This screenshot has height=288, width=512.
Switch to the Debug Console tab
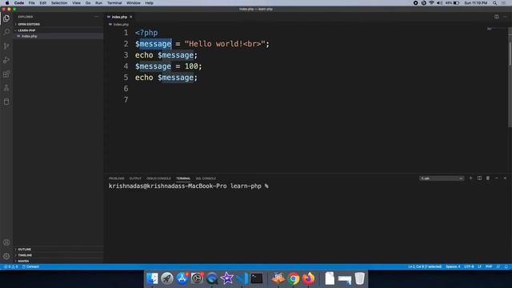coord(158,178)
